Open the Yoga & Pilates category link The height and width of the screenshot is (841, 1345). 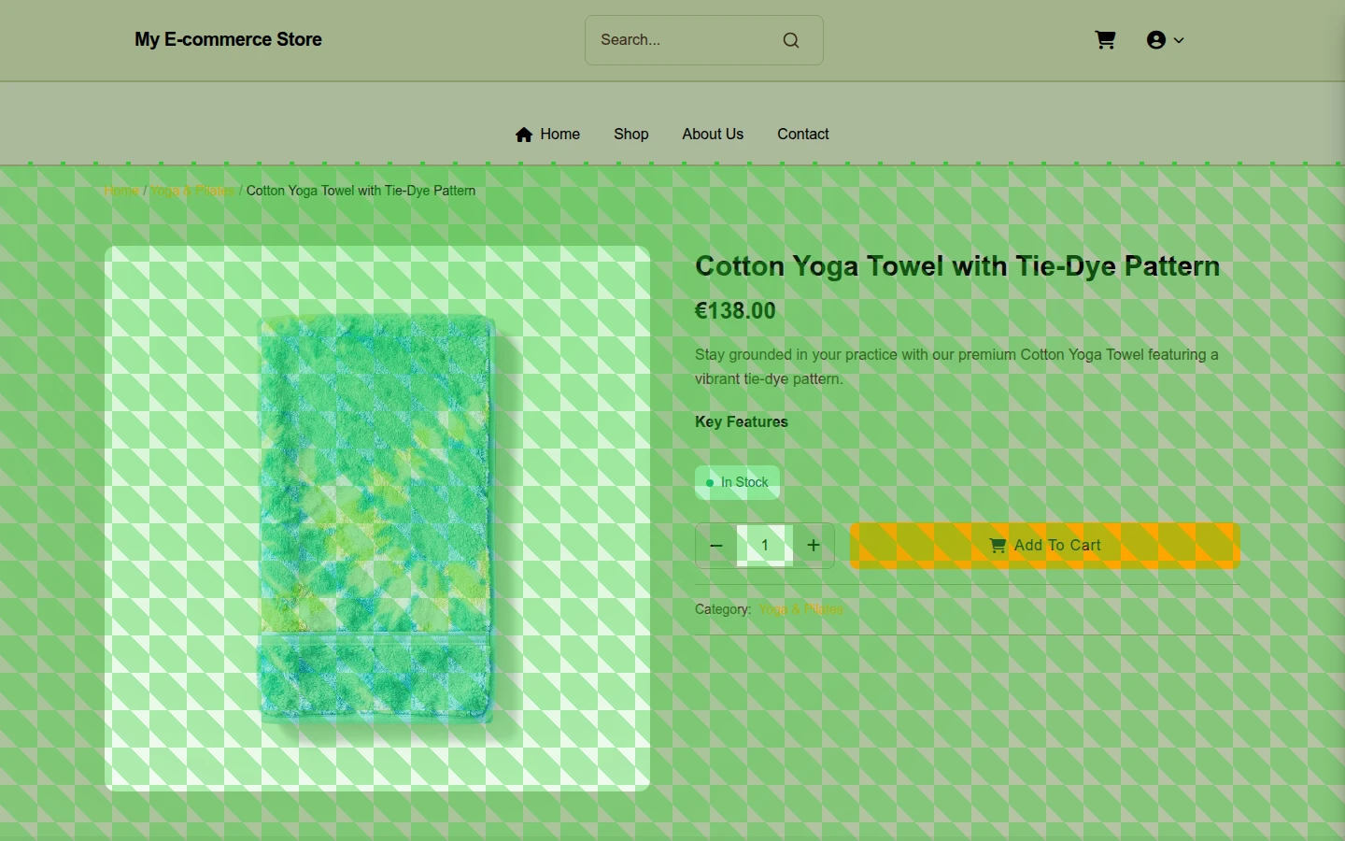click(x=801, y=609)
